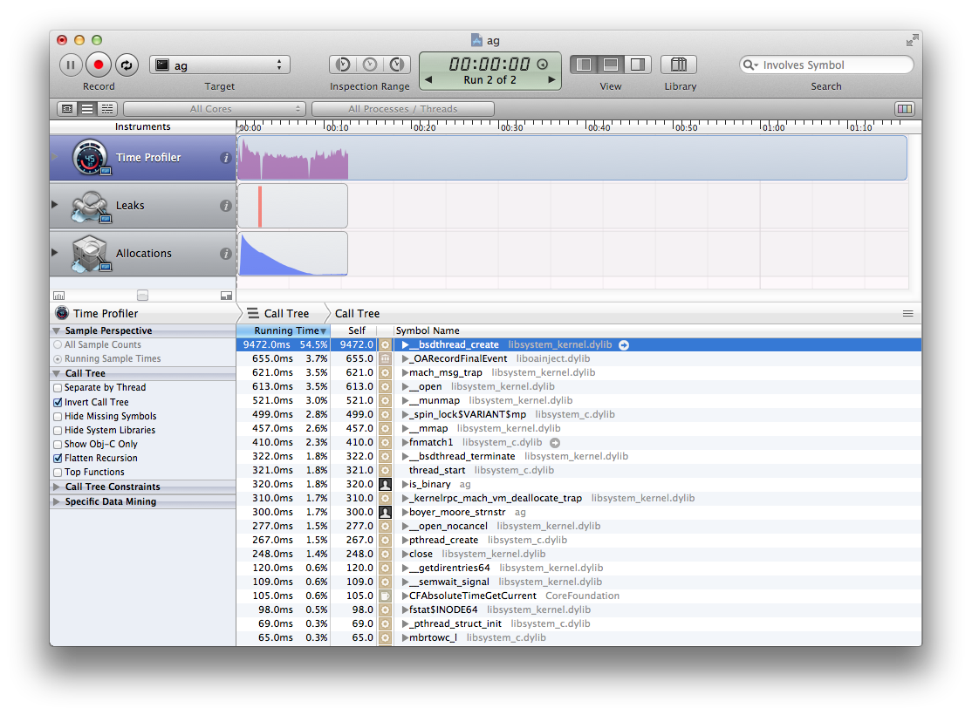Select Running Sample Times radio button
This screenshot has height=715, width=972.
58,358
